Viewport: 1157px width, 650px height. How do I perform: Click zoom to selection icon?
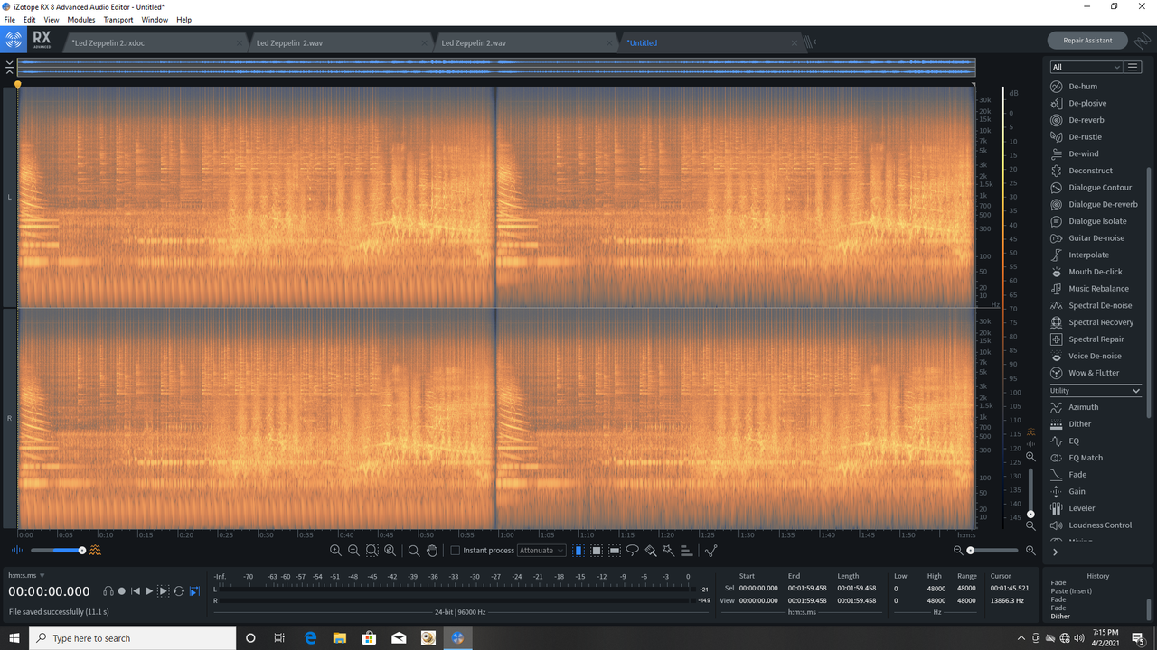pyautogui.click(x=372, y=551)
